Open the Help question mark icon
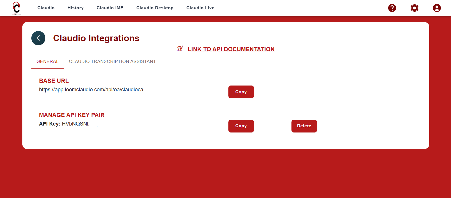 392,8
